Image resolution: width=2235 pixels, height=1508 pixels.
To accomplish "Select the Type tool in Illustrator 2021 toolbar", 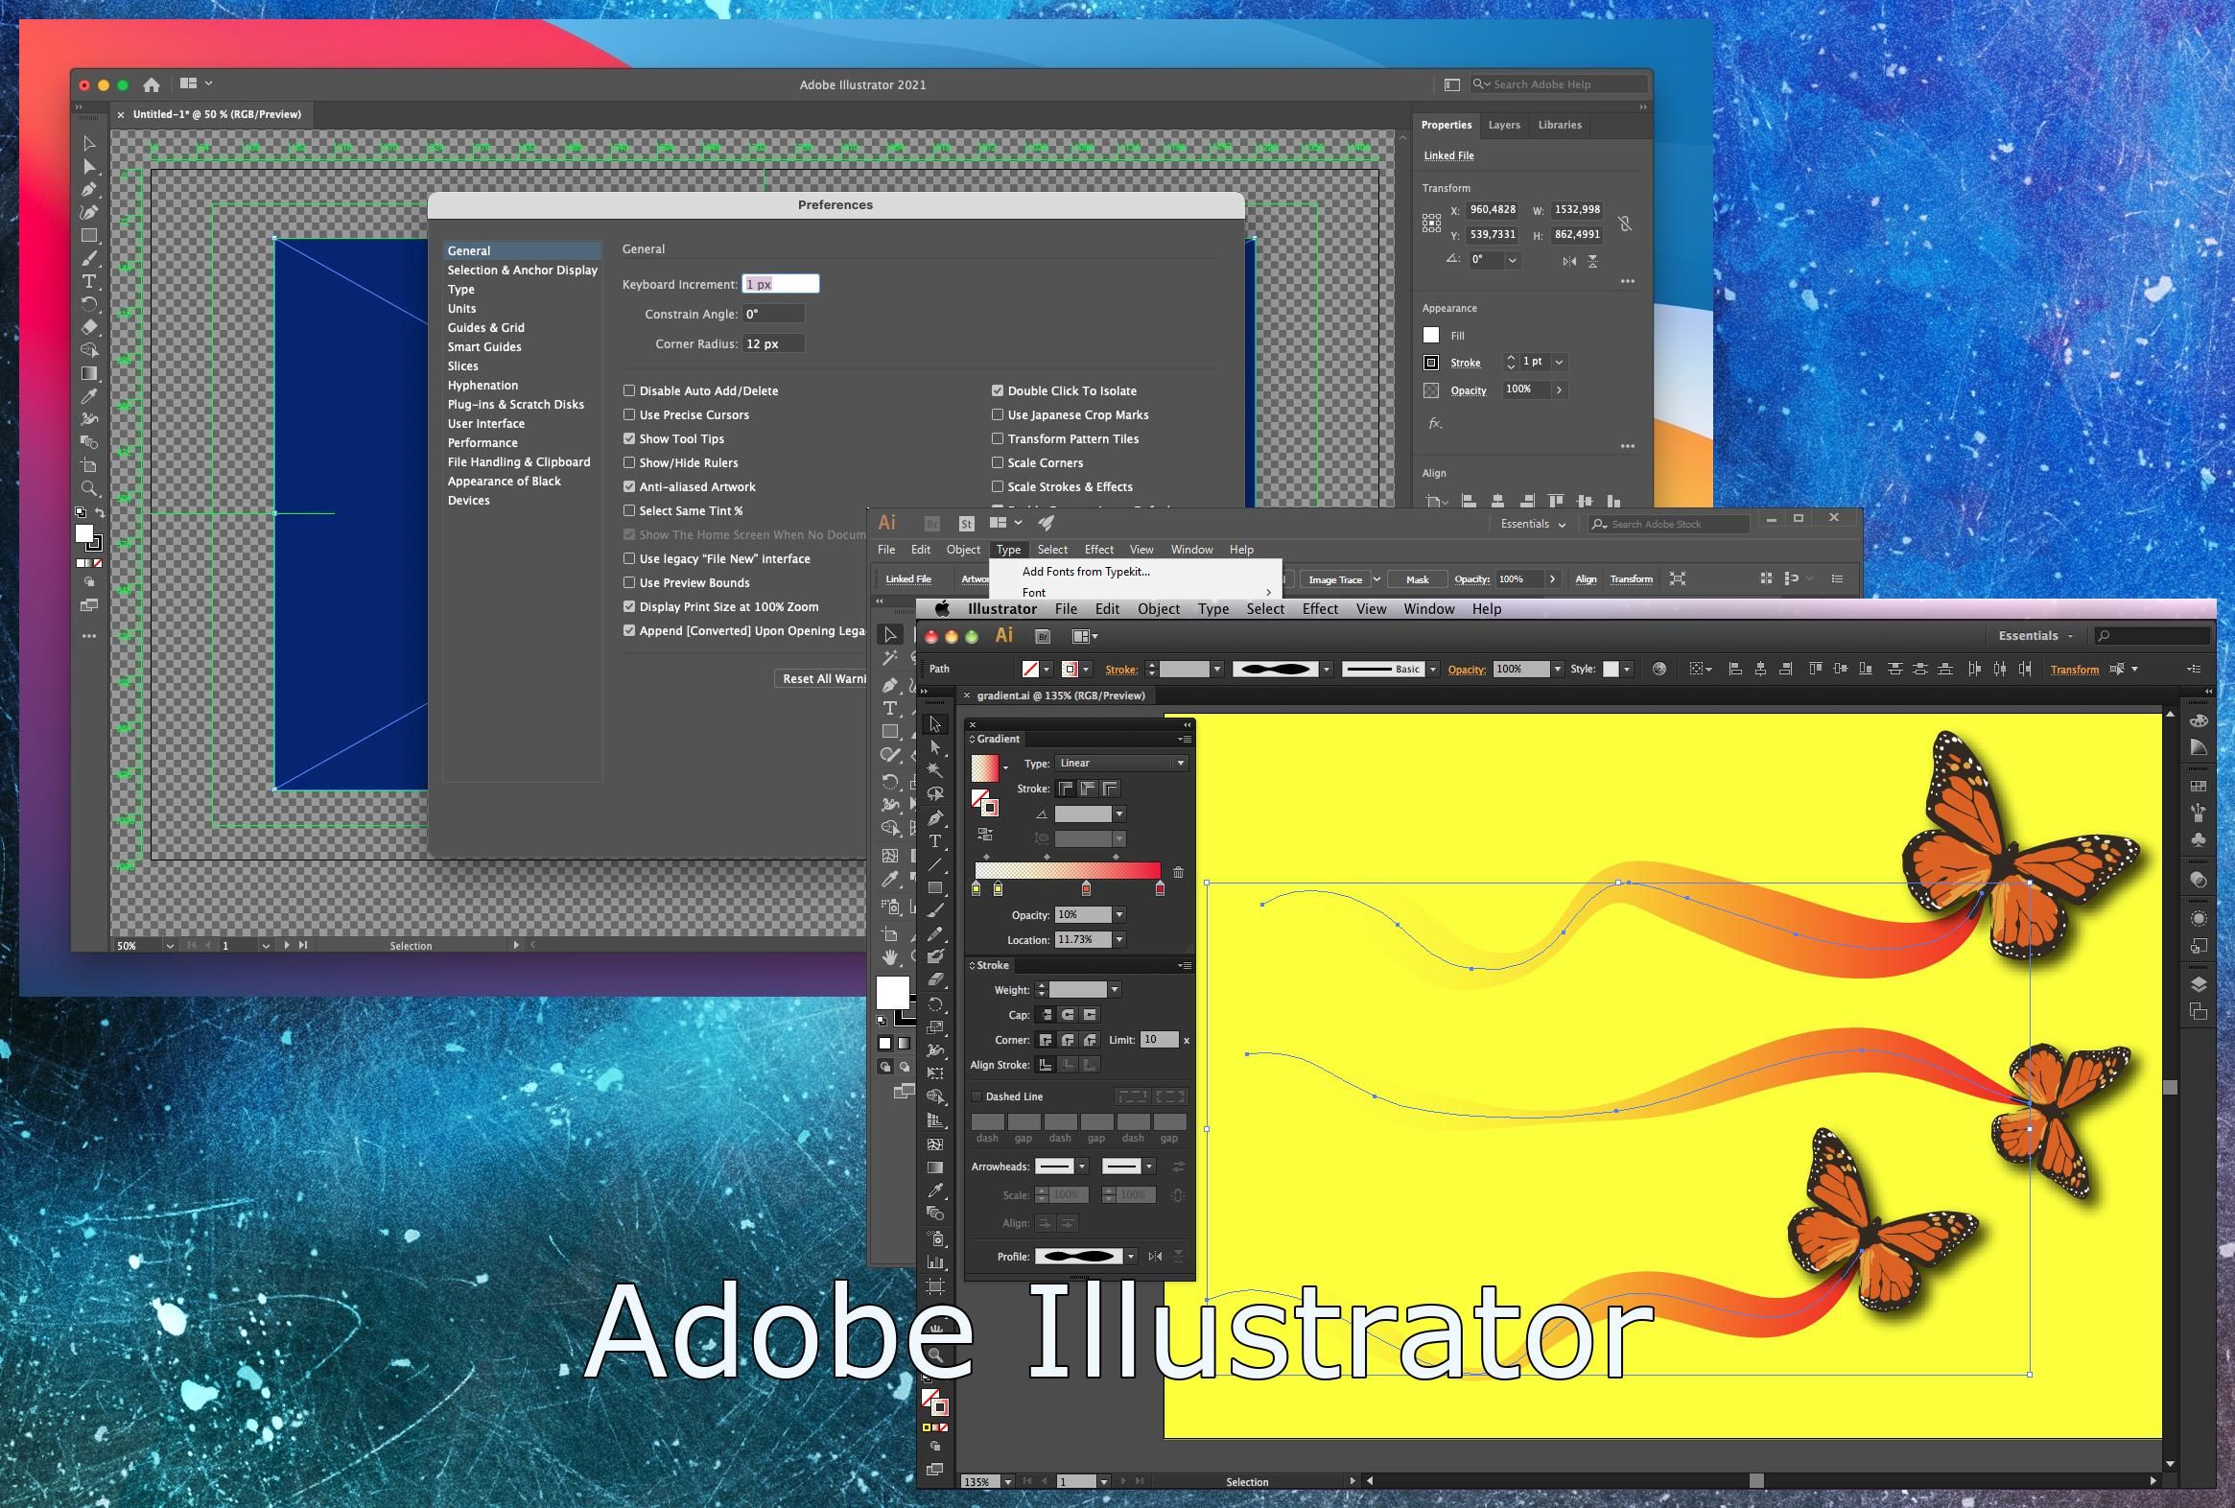I will tap(88, 282).
